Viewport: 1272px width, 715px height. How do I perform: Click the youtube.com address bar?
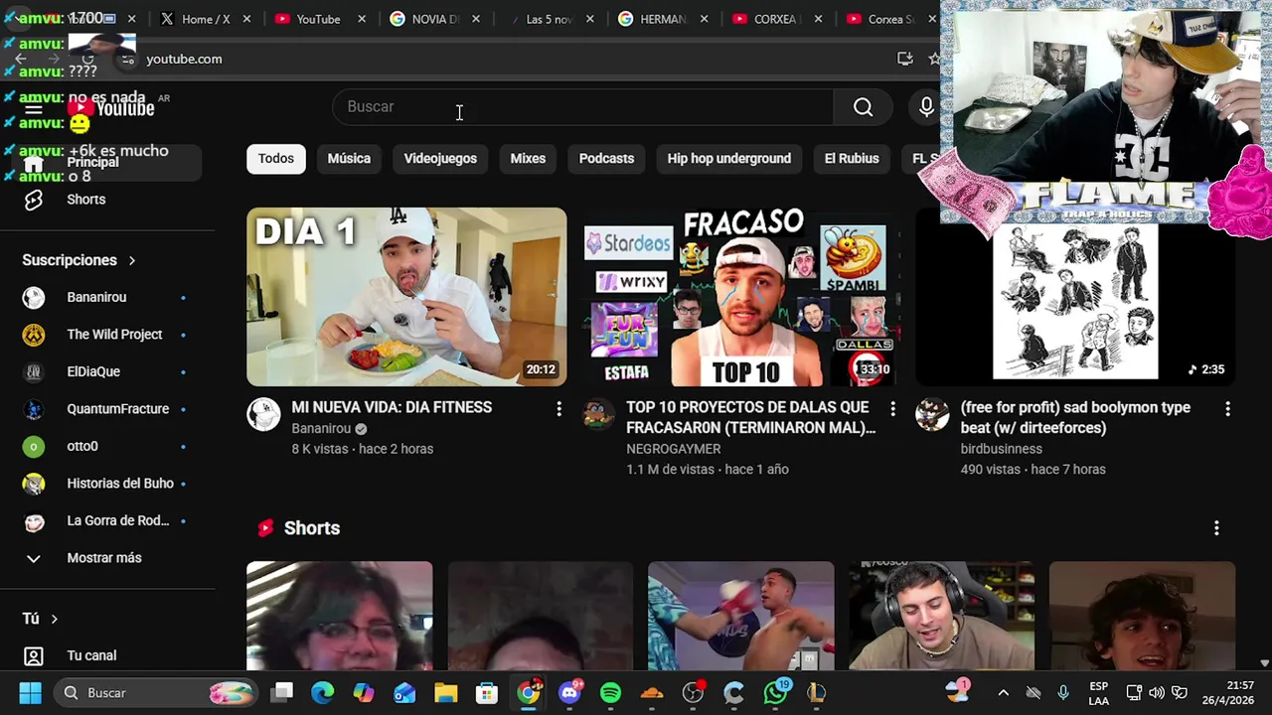coord(512,59)
